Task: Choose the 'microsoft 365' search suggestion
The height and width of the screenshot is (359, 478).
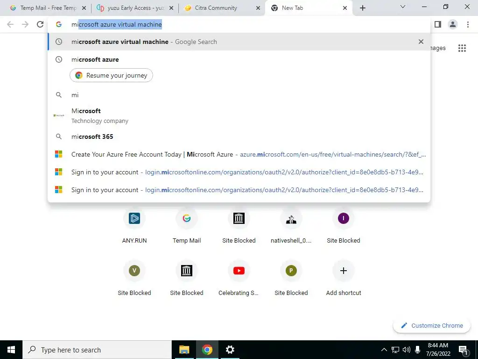Action: [239, 136]
